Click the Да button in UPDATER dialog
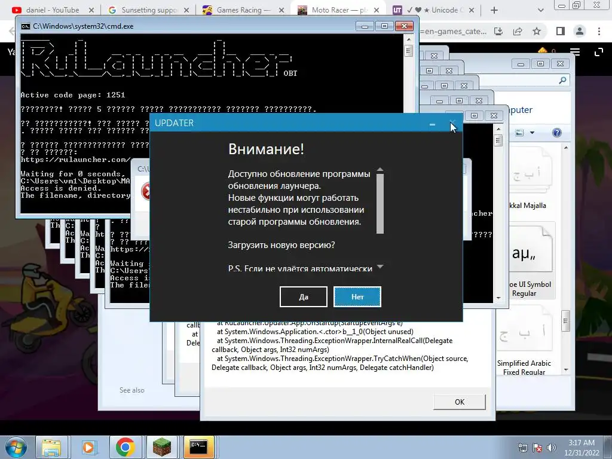 click(303, 296)
